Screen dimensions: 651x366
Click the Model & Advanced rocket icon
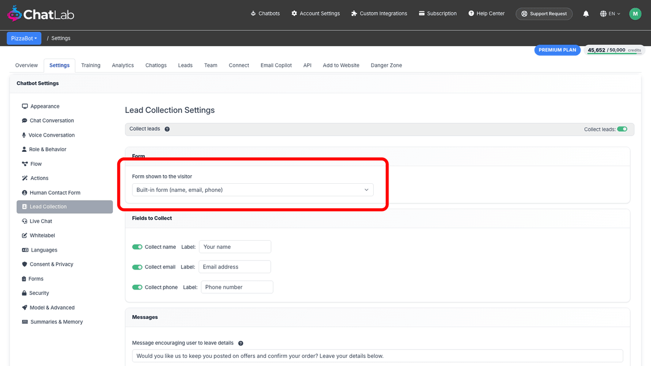(x=24, y=307)
